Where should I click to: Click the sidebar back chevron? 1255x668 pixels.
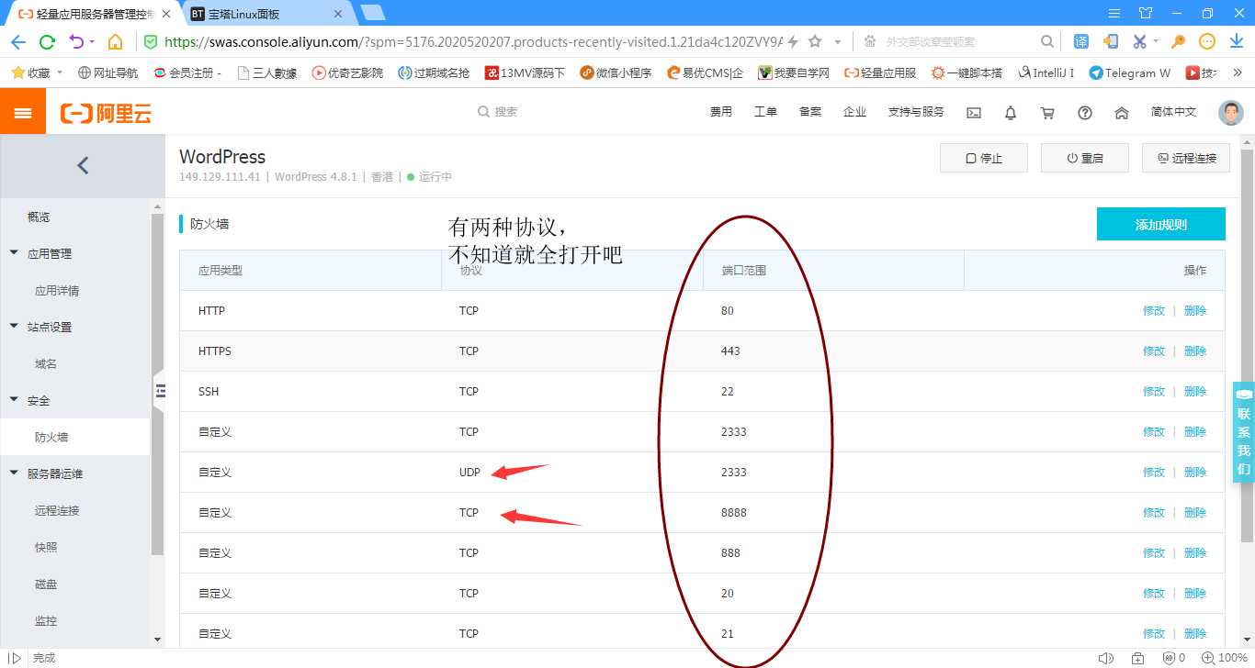[83, 165]
